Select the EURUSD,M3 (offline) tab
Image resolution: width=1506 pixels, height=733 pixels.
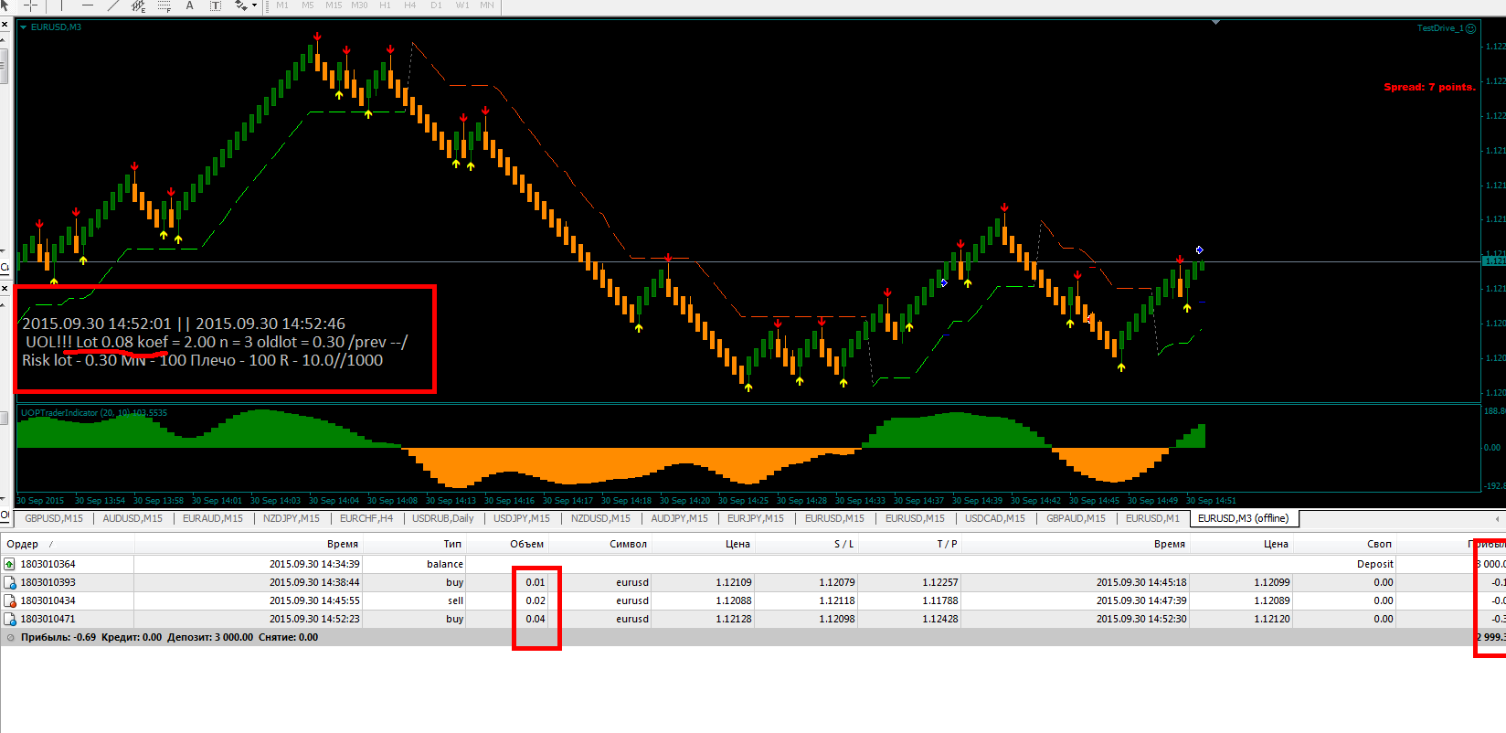point(1244,518)
